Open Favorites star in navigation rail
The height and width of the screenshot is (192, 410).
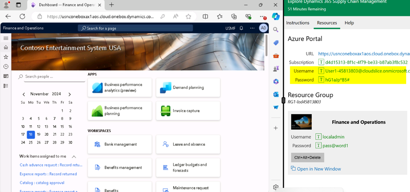tap(6, 57)
